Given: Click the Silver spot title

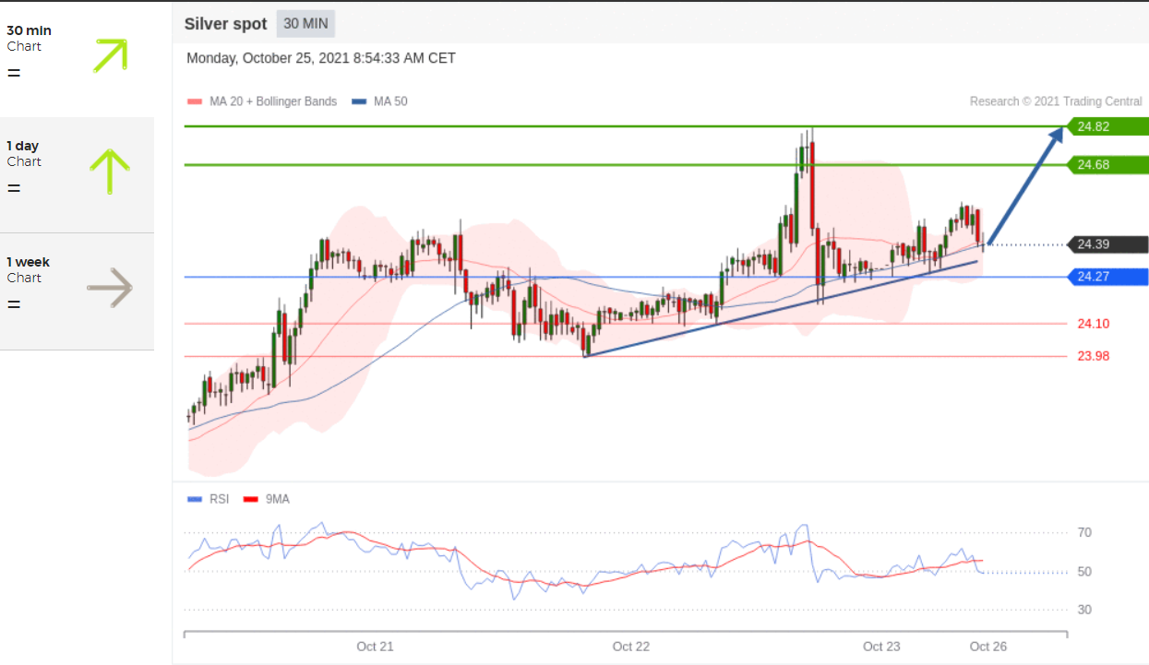Looking at the screenshot, I should coord(225,24).
